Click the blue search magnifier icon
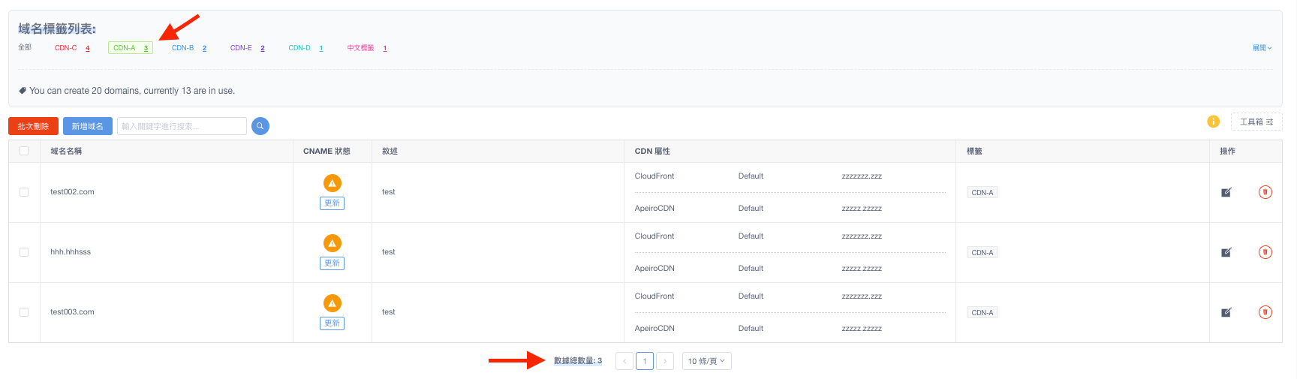This screenshot has width=1297, height=379. [260, 126]
